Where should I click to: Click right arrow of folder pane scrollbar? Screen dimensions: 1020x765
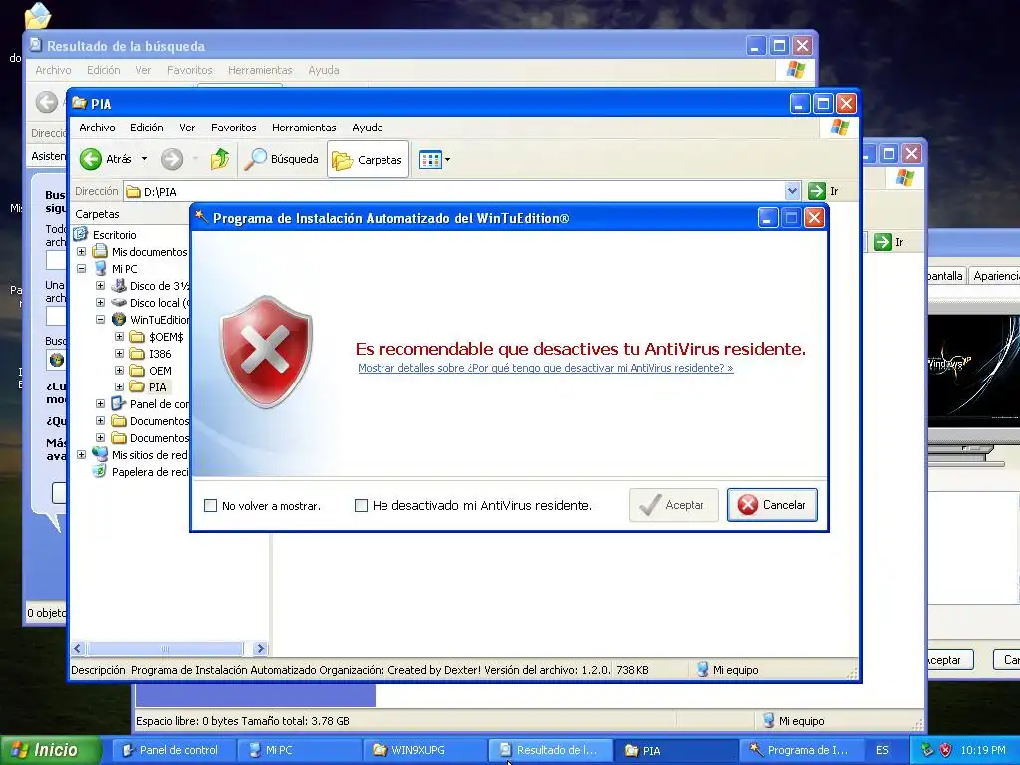pyautogui.click(x=260, y=648)
